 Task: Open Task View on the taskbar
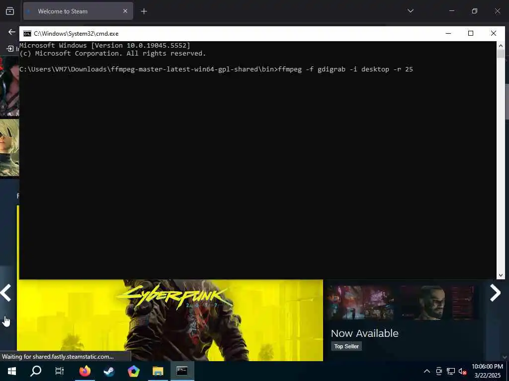point(60,371)
